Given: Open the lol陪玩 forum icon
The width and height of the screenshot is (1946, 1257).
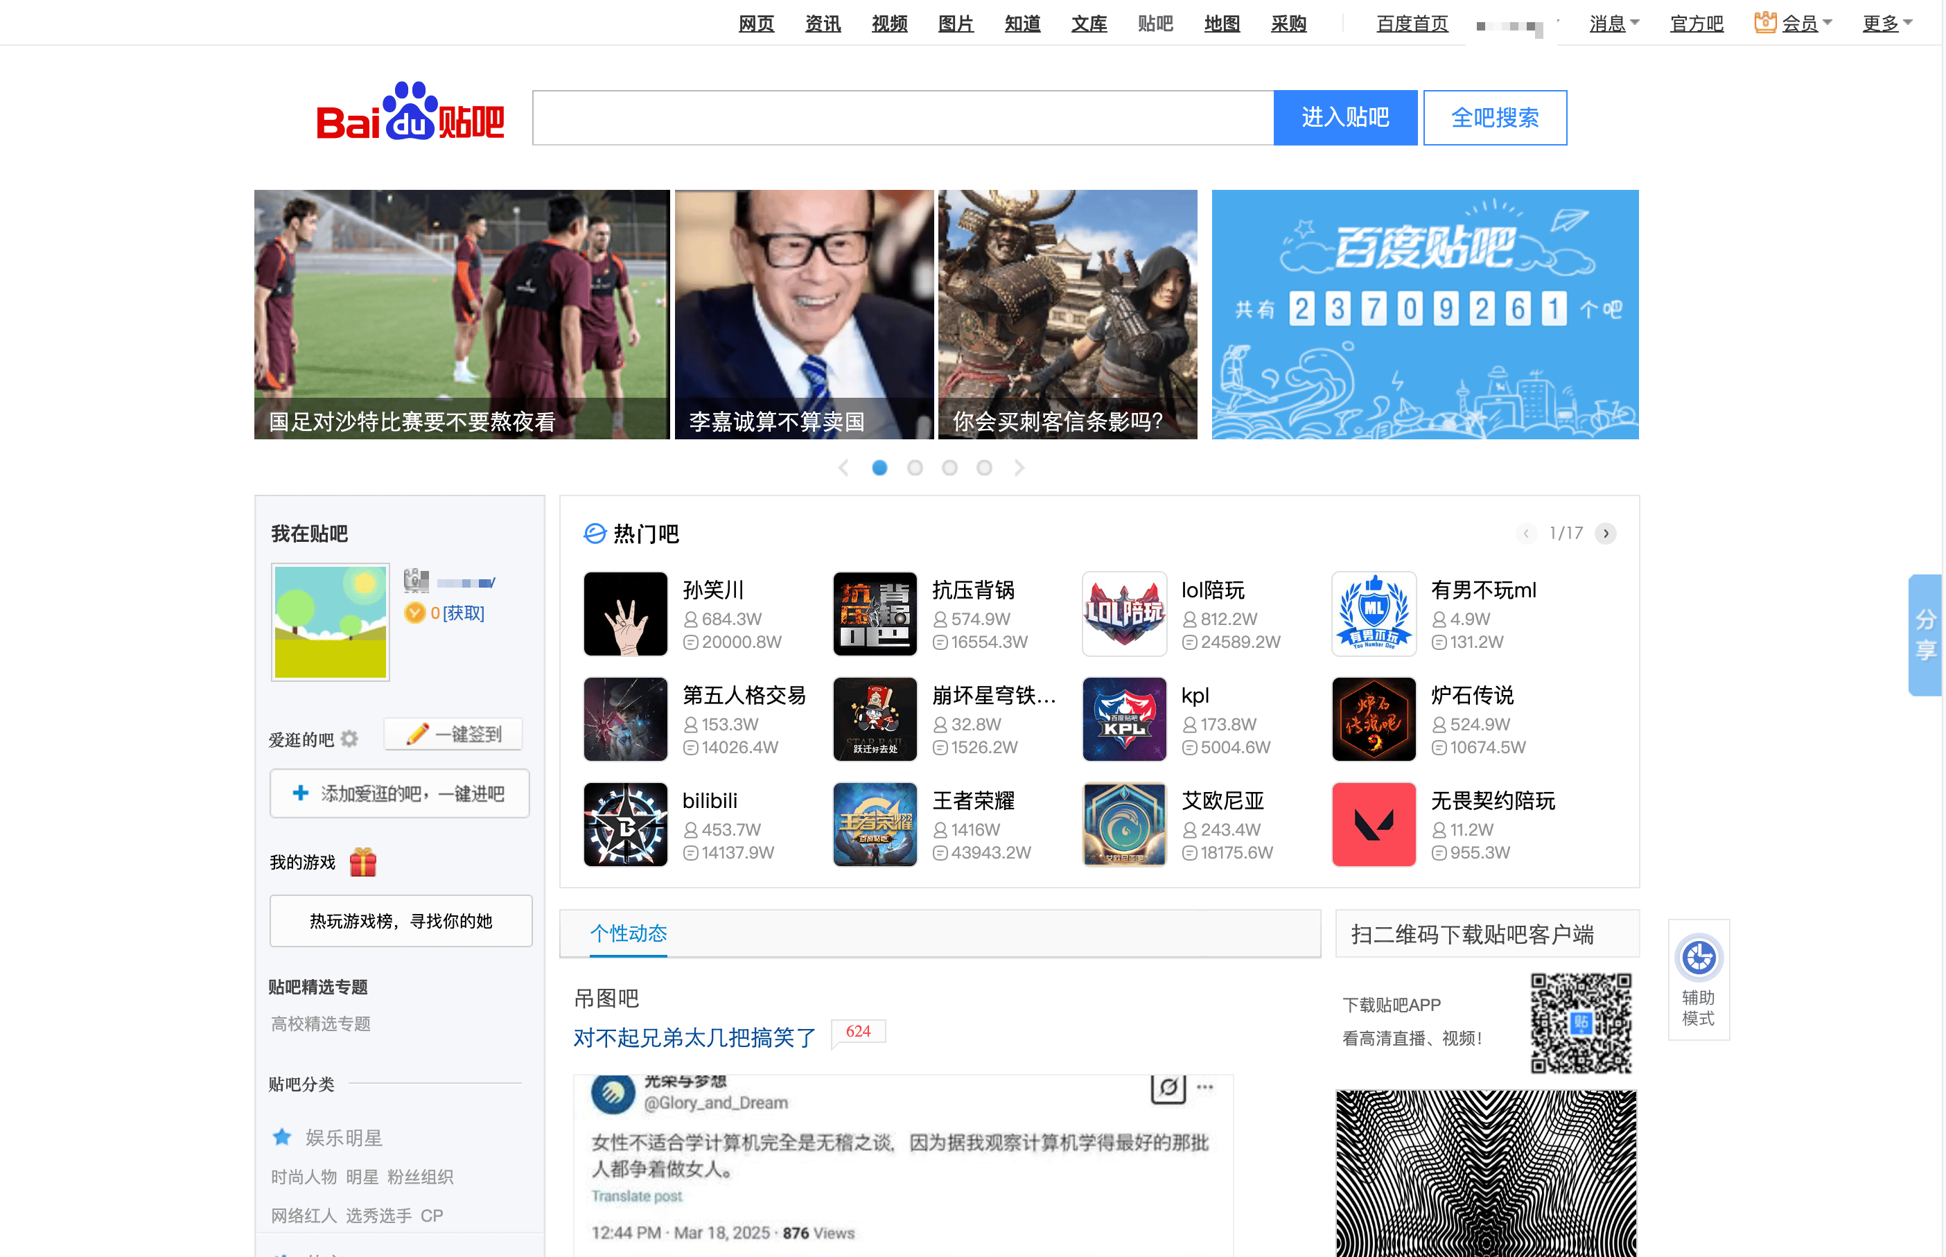Looking at the screenshot, I should pos(1125,614).
